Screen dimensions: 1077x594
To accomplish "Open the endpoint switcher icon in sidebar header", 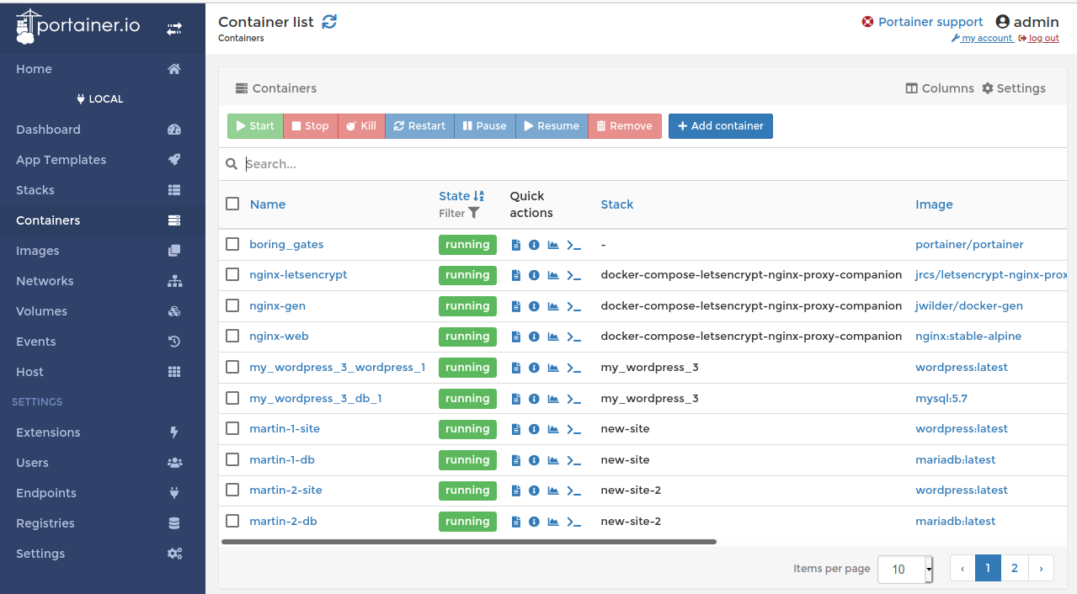I will [174, 28].
